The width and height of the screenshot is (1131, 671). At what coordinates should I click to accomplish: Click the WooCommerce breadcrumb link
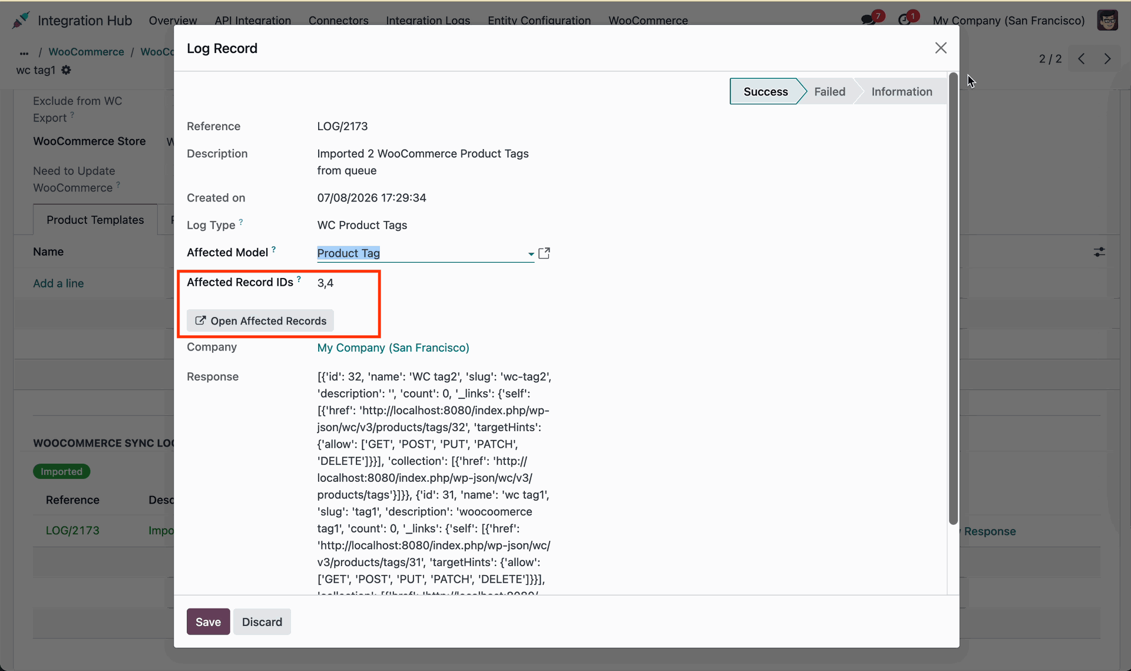pos(86,52)
